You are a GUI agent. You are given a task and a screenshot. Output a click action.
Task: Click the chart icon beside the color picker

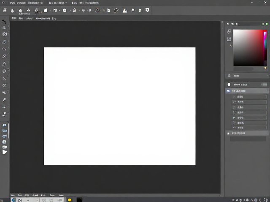click(229, 39)
